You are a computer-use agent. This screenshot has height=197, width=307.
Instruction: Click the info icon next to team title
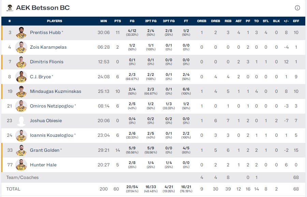point(297,8)
